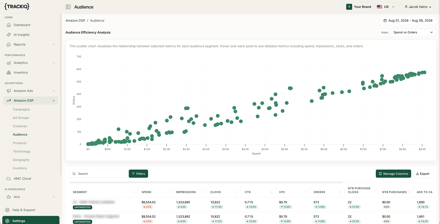Expand the Reports menu chevron
The height and width of the screenshot is (224, 440).
pos(54,44)
